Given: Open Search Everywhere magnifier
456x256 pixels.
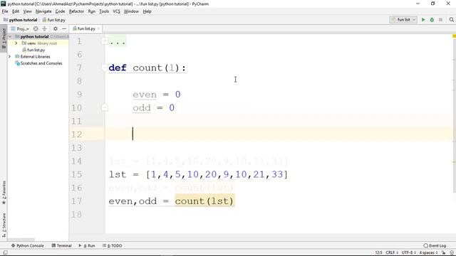Looking at the screenshot, I should [x=451, y=20].
